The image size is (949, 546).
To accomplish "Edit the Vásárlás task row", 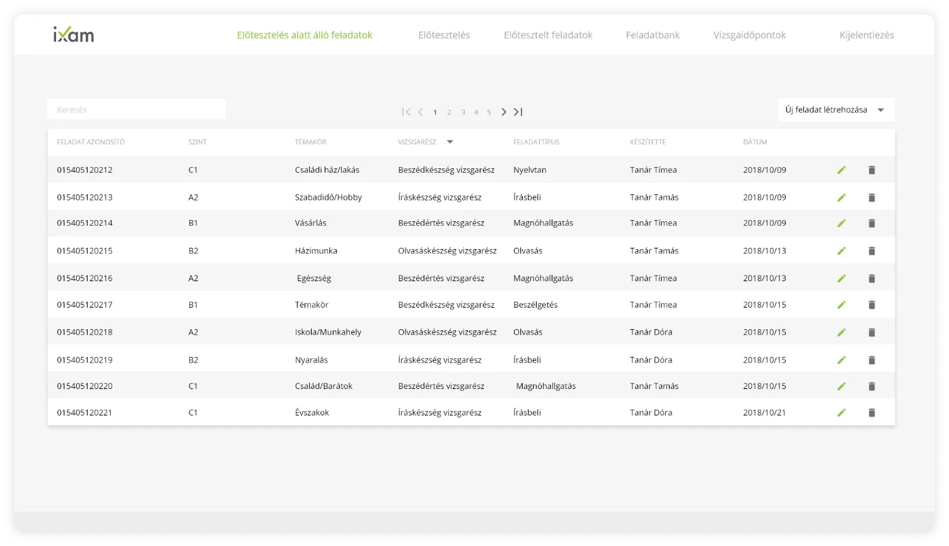I will pyautogui.click(x=841, y=223).
